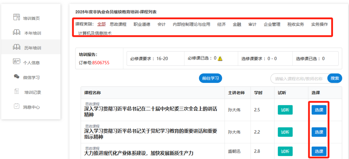Focus the course or teacher name search field

click(298, 79)
